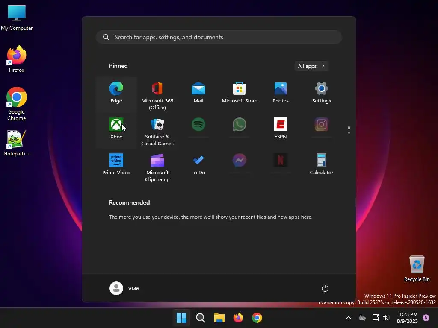
Task: Open the All apps list
Action: coord(311,66)
